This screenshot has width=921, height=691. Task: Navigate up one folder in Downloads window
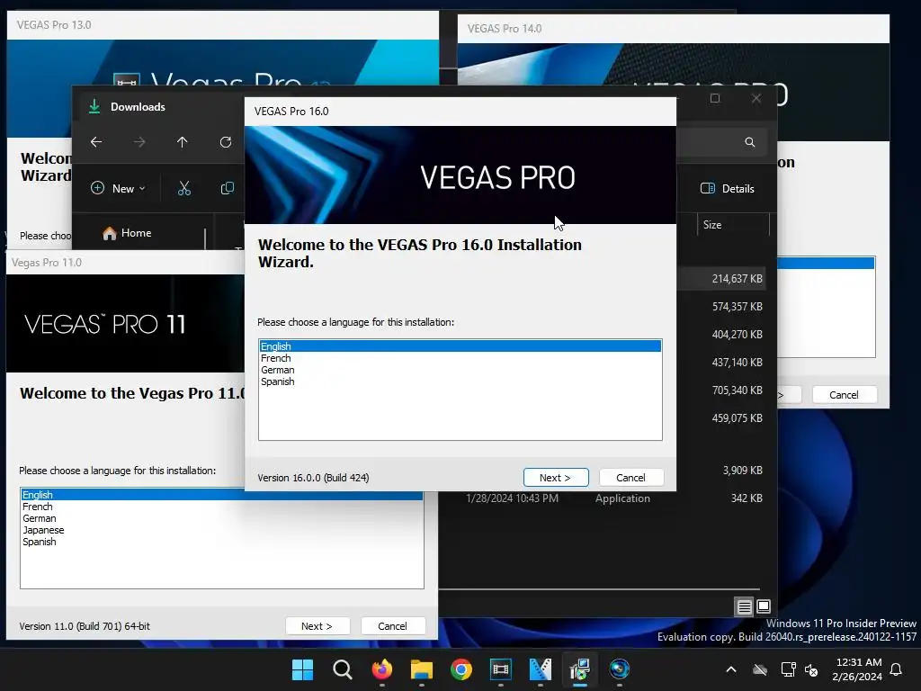click(x=182, y=141)
